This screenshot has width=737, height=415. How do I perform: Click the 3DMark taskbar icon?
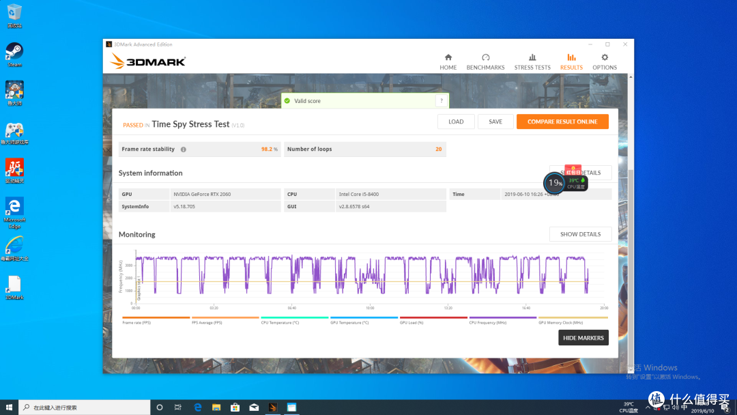pyautogui.click(x=272, y=407)
